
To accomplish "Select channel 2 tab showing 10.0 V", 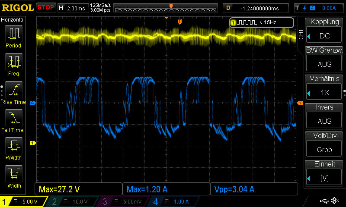I will pos(73,201).
